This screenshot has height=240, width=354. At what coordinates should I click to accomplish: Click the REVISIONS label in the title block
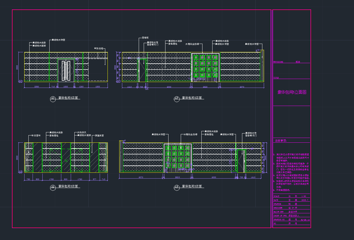click(x=278, y=62)
